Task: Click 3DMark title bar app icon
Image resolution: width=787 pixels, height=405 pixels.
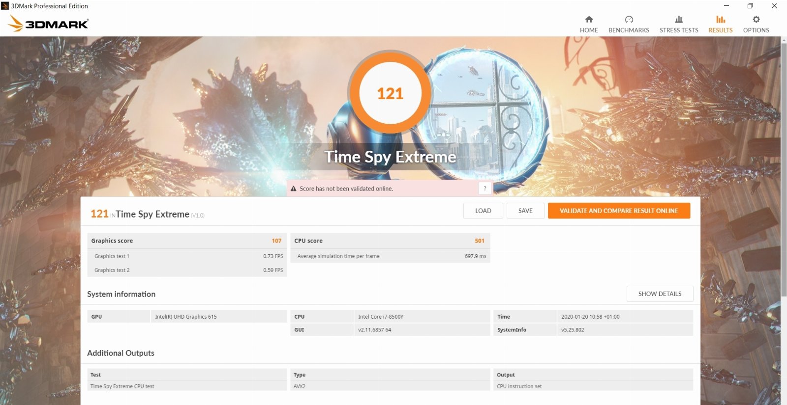Action: click(x=5, y=6)
